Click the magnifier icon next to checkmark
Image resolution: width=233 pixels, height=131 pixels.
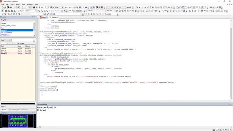[5, 14]
